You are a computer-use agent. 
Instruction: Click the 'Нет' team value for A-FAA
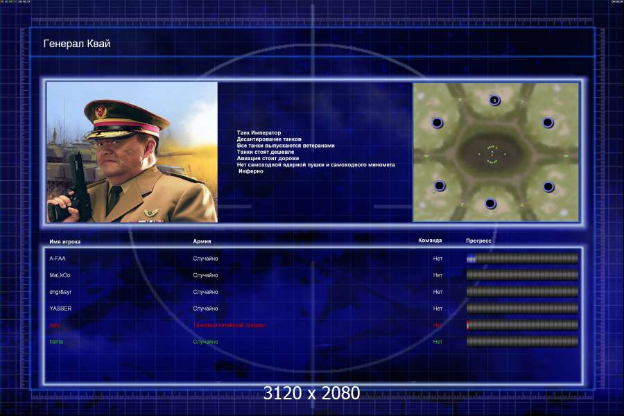(437, 259)
